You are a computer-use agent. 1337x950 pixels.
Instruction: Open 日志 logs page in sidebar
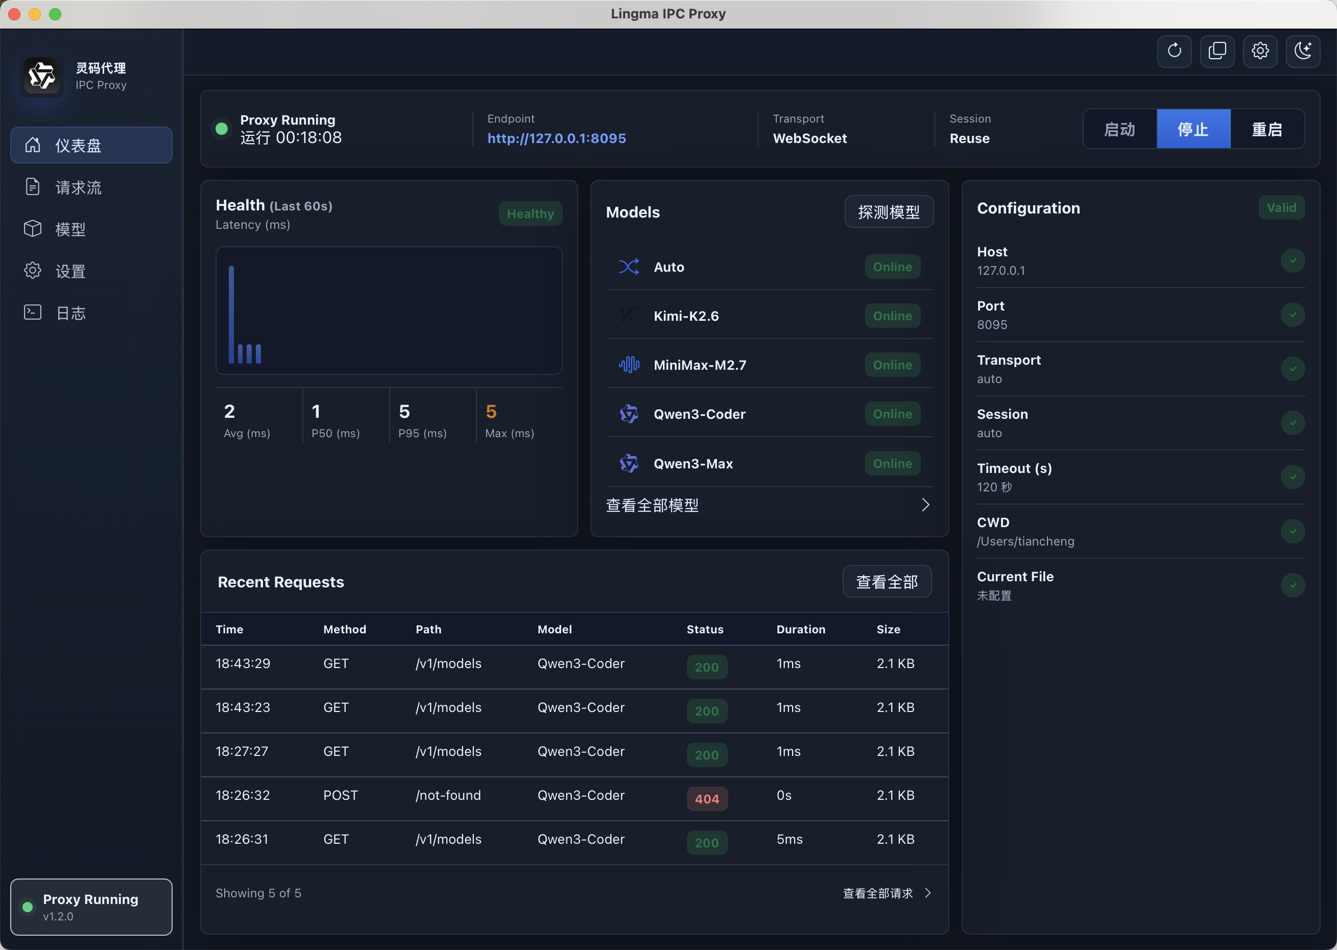tap(91, 313)
